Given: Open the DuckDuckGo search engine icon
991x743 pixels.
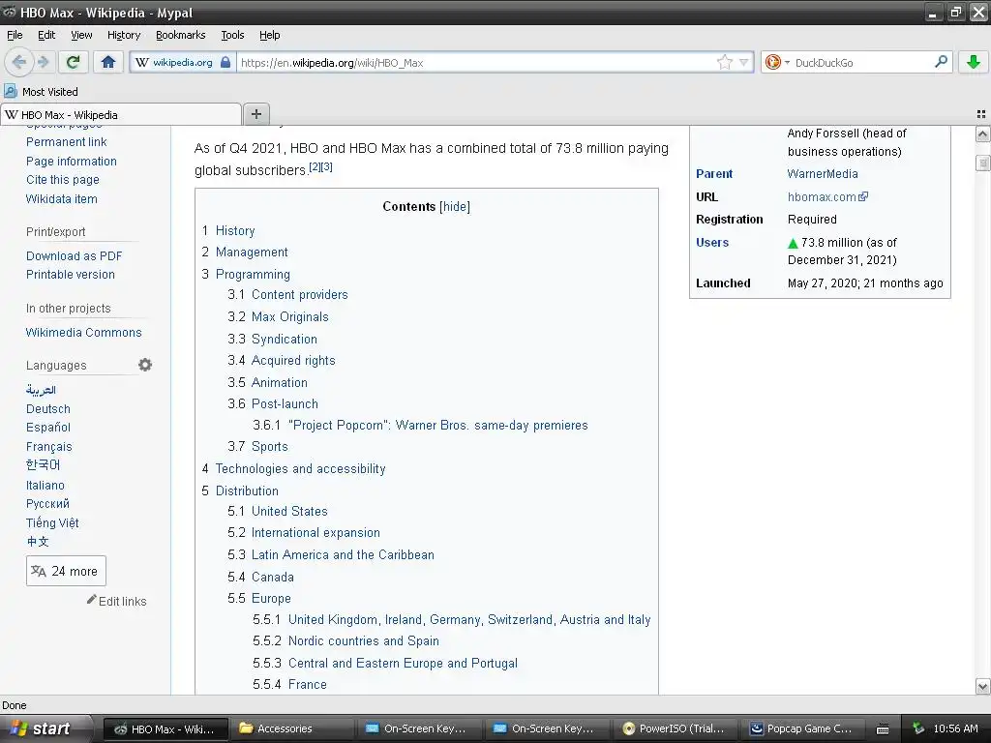Looking at the screenshot, I should tap(772, 62).
